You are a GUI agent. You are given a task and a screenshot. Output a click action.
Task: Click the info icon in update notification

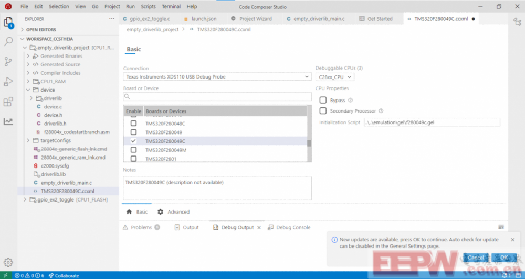coord(334,240)
